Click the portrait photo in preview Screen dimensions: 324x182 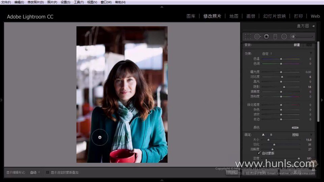coord(122,94)
